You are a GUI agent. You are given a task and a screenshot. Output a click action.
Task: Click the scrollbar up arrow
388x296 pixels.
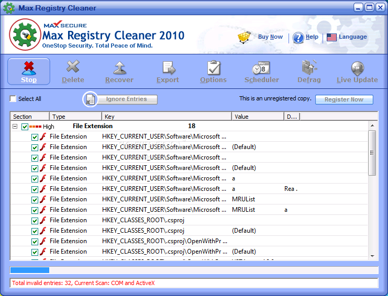coord(372,126)
